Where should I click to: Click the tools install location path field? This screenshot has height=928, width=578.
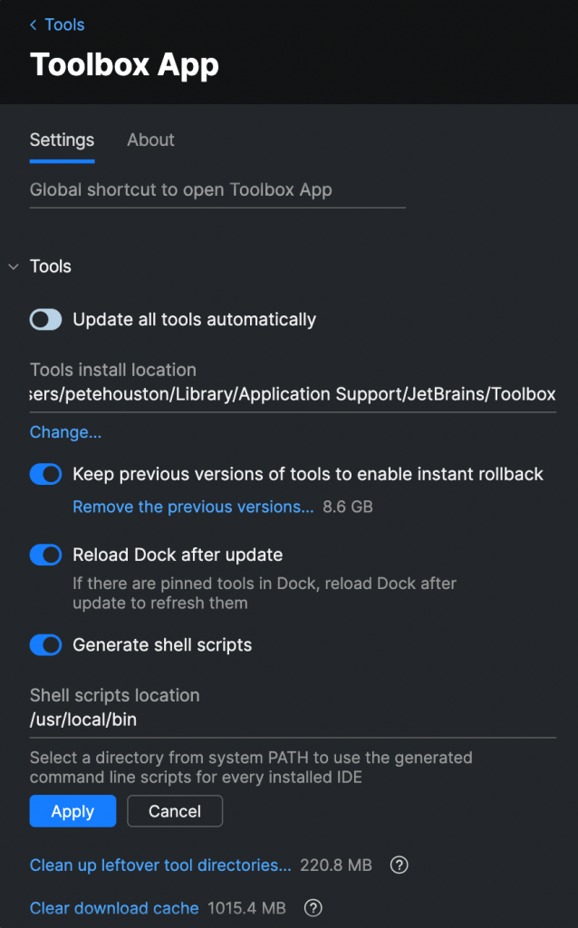tap(290, 394)
